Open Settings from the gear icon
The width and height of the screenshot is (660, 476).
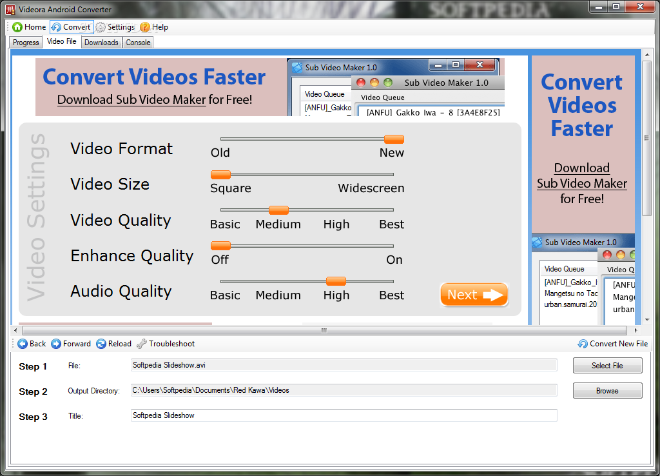click(x=100, y=27)
